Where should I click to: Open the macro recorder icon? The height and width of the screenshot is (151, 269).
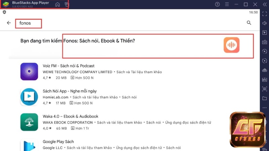click(x=265, y=51)
